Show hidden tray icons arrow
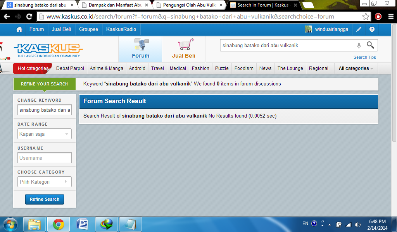 330,224
